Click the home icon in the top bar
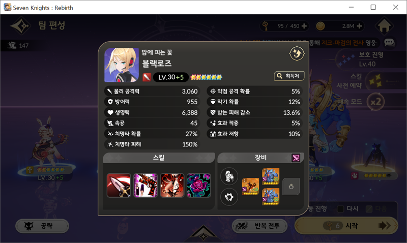This screenshot has height=243, width=407. coord(384,26)
